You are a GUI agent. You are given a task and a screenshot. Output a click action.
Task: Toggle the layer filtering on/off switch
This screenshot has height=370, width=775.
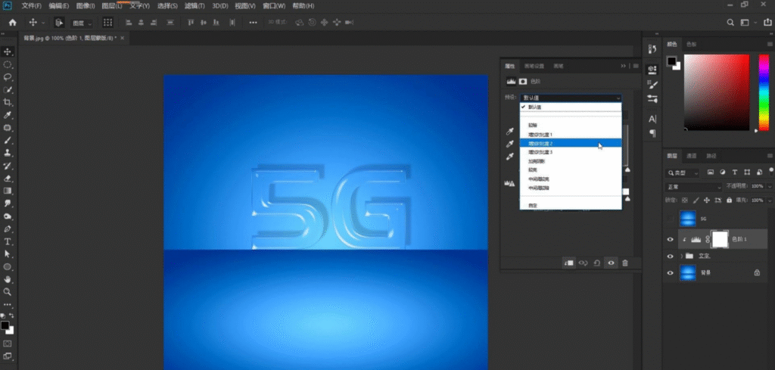tap(771, 172)
